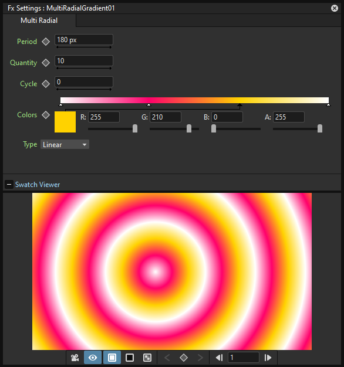
Task: Click the alpha channel slider handle
Action: [320, 128]
